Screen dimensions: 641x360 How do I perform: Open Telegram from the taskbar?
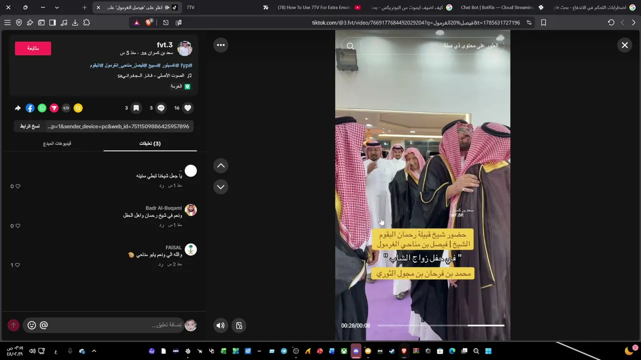tap(284, 351)
